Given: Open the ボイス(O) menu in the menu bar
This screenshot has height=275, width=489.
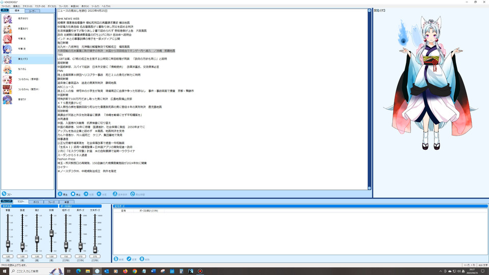Looking at the screenshot, I should pyautogui.click(x=52, y=6).
